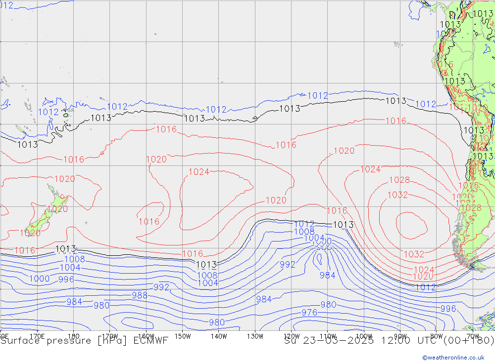Click the 170W longitude label
The image size is (495, 362).
click(x=110, y=336)
